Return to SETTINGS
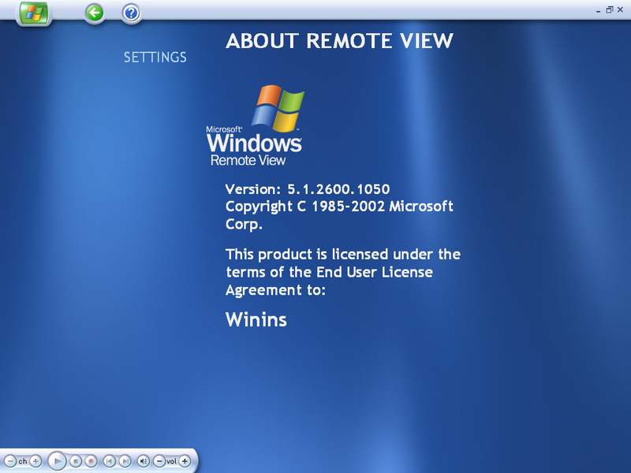 pyautogui.click(x=155, y=57)
